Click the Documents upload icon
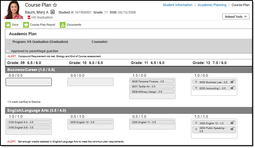Image resolution: width=255 pixels, height=148 pixels. click(x=63, y=25)
